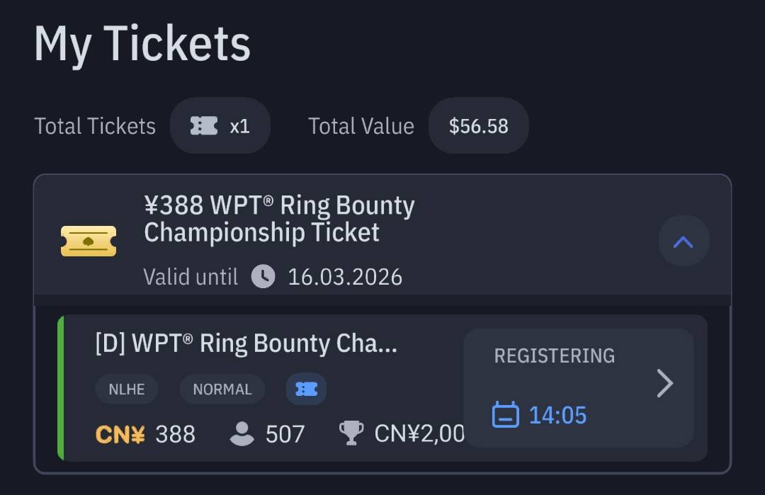765x495 pixels.
Task: Click the calendar icon next to 14:05
Action: [x=506, y=414]
